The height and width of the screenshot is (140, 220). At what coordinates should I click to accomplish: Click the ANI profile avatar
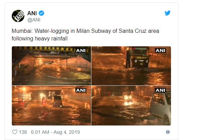point(18,16)
